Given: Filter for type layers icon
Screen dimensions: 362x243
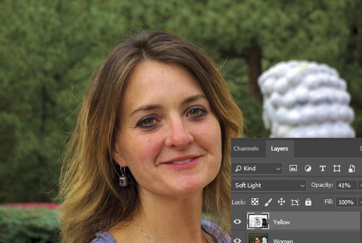Looking at the screenshot, I should (323, 168).
